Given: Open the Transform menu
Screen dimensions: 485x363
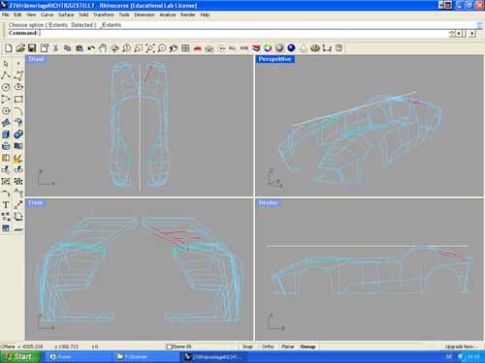Looking at the screenshot, I should tap(104, 15).
